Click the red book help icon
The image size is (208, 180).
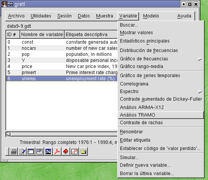[66, 151]
